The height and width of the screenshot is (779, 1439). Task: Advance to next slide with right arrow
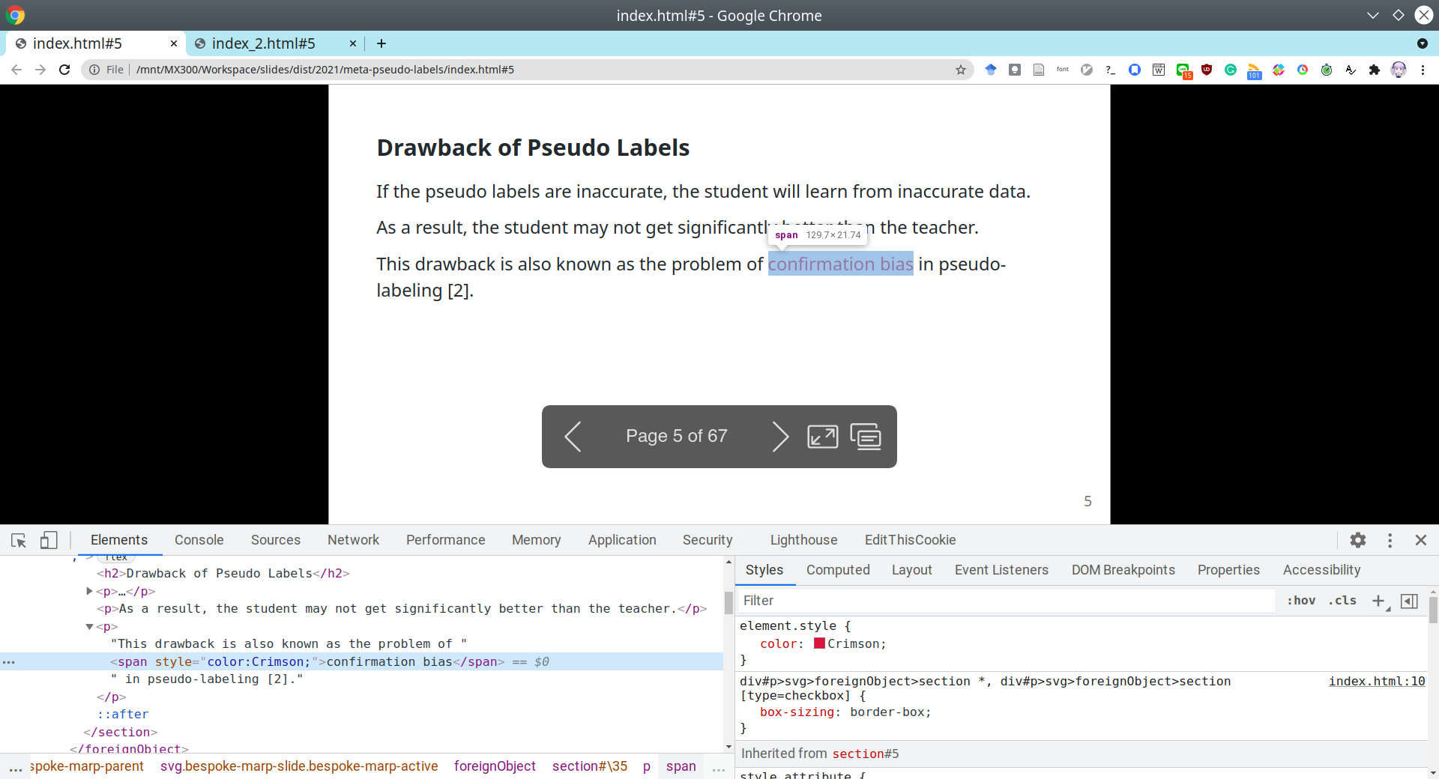(x=780, y=437)
